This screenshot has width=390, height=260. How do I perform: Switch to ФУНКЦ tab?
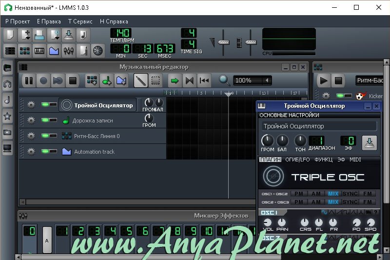[x=323, y=160]
